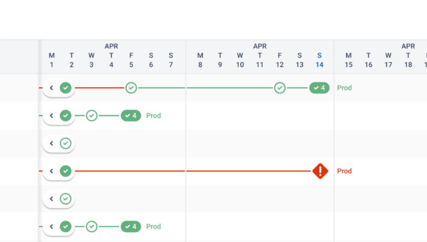Screen dimensions: 427x242
Task: Click the filled check in fourth row pill
Action: click(x=66, y=171)
